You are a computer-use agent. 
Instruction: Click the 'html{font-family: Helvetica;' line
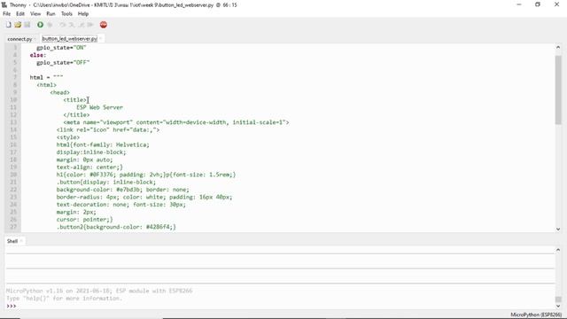point(103,144)
